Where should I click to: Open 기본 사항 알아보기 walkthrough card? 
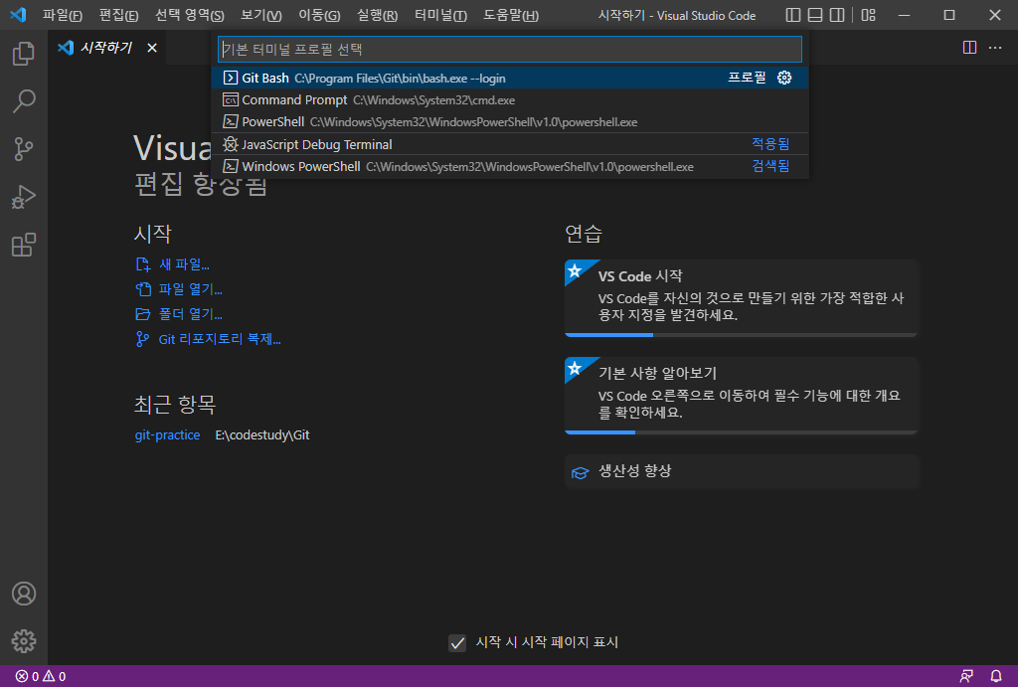tap(741, 396)
